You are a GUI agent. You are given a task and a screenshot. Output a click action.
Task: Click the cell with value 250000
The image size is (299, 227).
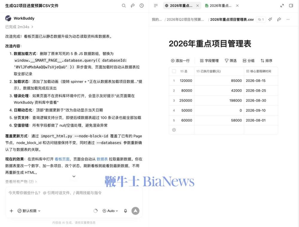(x=186, y=101)
